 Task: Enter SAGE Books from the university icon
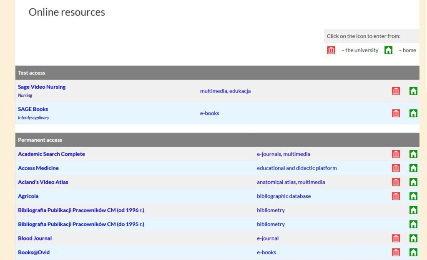[396, 113]
